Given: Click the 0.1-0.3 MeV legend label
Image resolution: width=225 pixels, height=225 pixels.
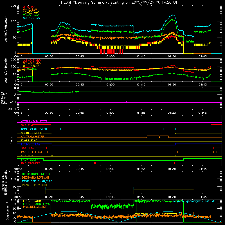Looking at the screenshot, I should click(32, 60).
